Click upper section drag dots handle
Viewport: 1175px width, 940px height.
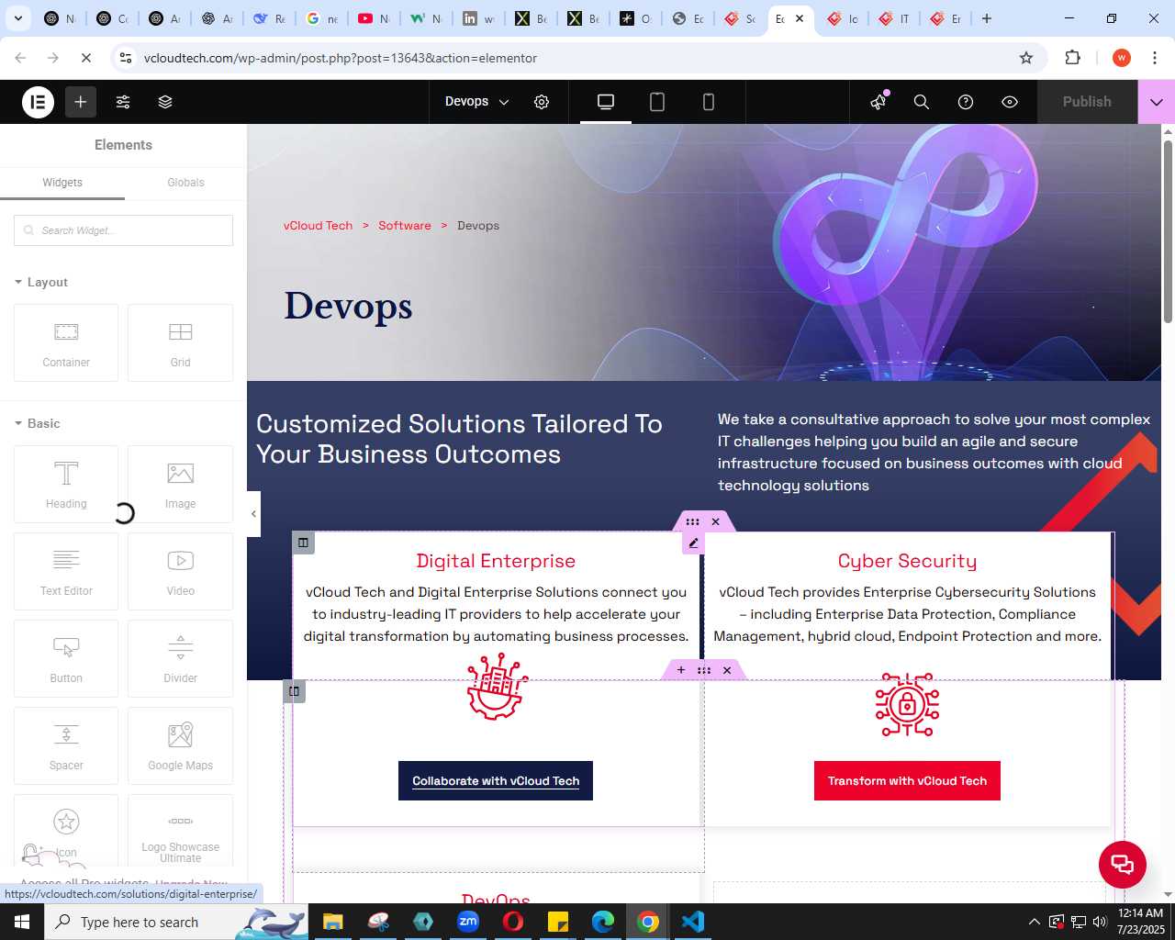693,521
